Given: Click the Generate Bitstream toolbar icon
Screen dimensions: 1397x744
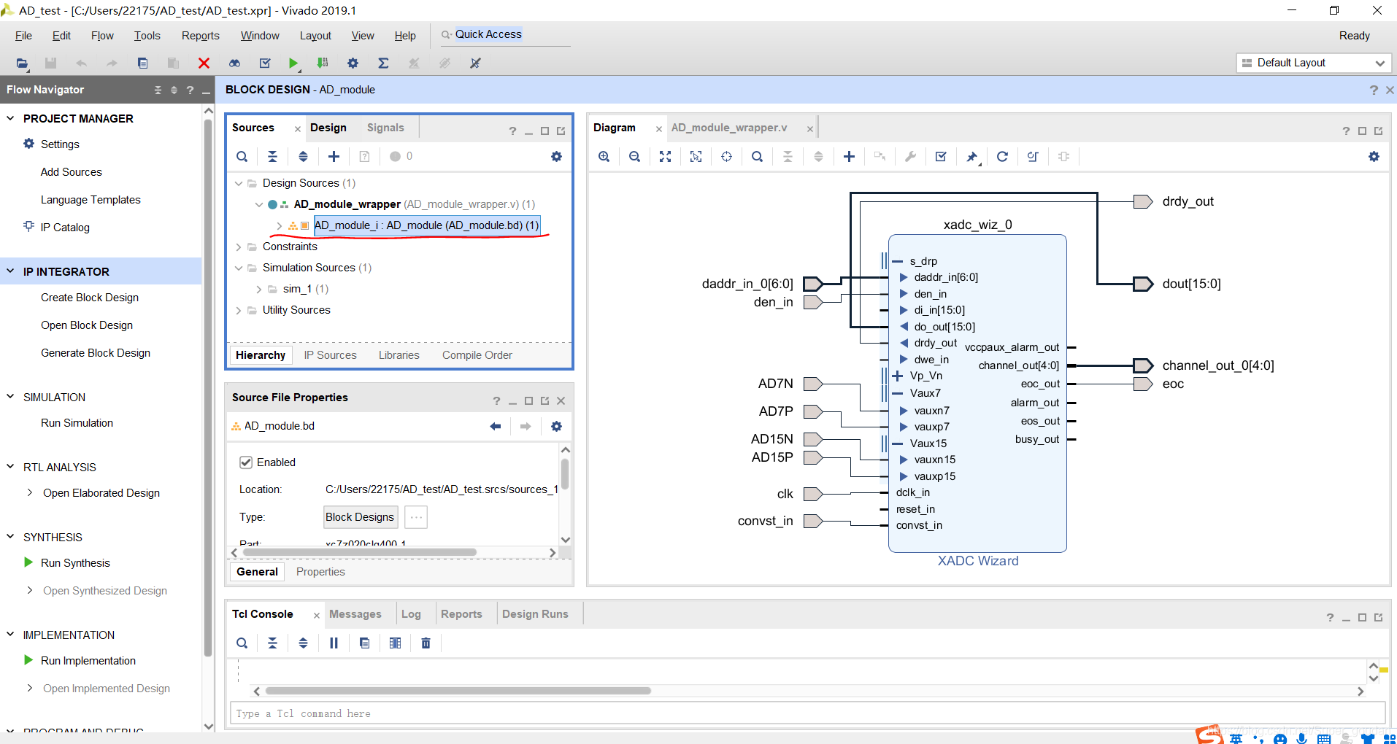Looking at the screenshot, I should coord(323,63).
